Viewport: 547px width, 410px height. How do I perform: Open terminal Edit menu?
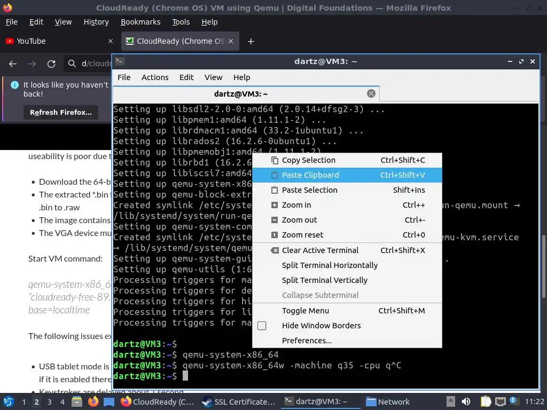coord(186,77)
